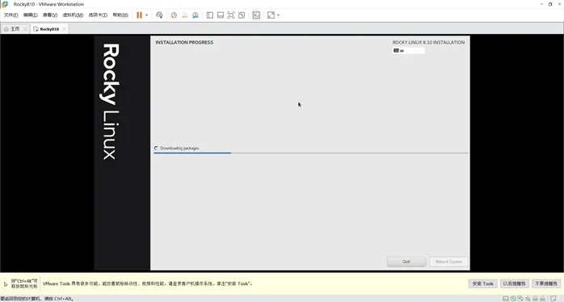This screenshot has height=302, width=564.
Task: Toggle the thumbnail bar panel icon
Action: click(221, 15)
